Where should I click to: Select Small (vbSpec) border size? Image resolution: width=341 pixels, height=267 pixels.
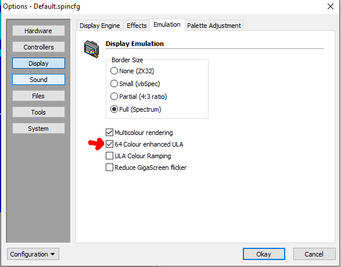click(114, 84)
